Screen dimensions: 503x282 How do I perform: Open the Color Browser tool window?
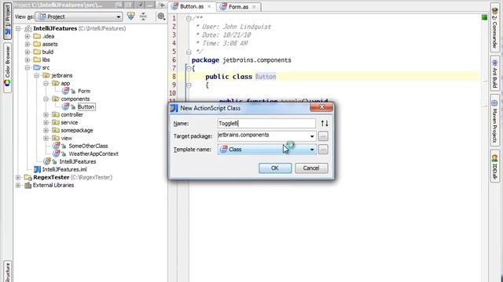(7, 67)
